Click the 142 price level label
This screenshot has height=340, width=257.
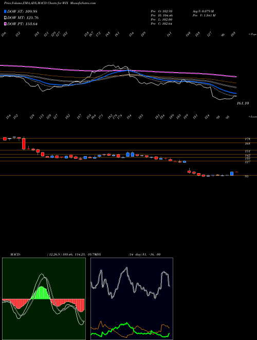247,156
